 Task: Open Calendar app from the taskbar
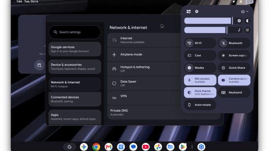[121, 147]
